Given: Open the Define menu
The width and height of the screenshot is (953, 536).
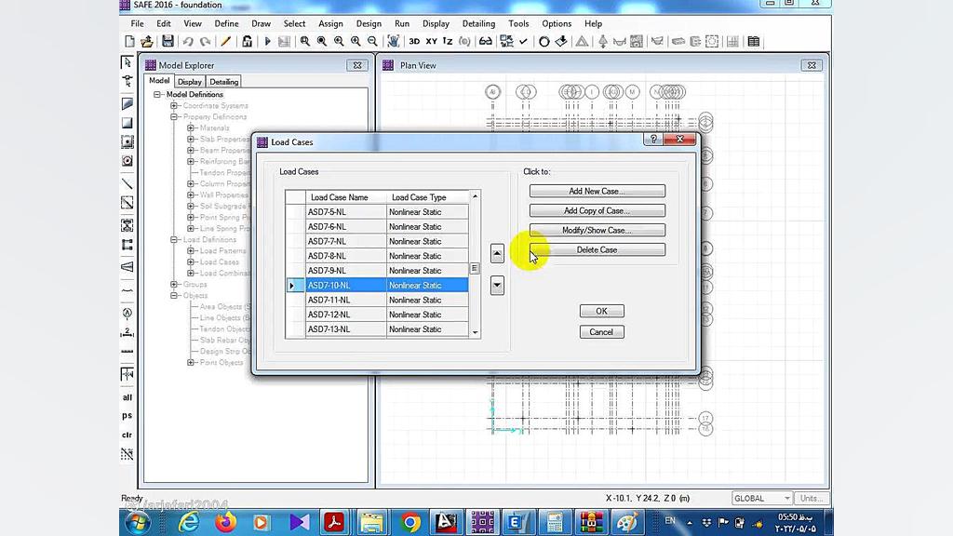Looking at the screenshot, I should tap(226, 23).
